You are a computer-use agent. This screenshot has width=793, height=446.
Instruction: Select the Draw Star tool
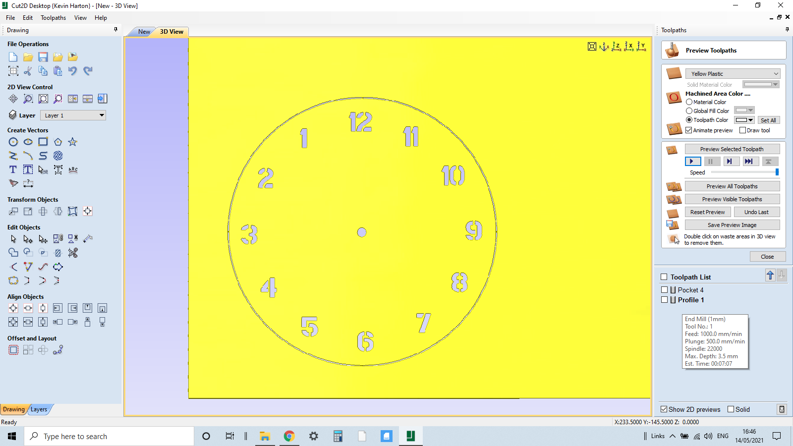tap(72, 142)
